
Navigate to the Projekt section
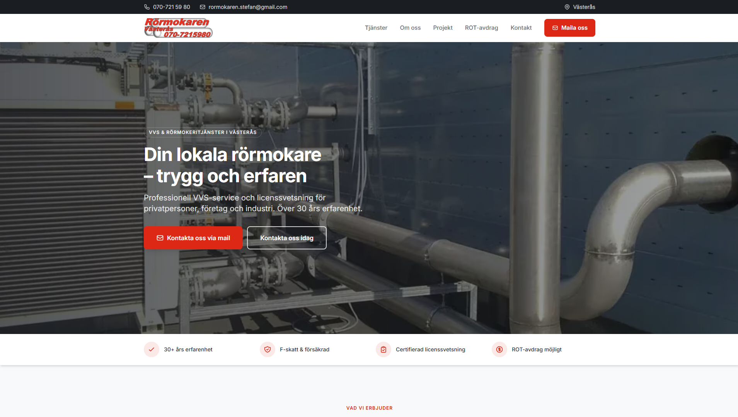click(443, 27)
